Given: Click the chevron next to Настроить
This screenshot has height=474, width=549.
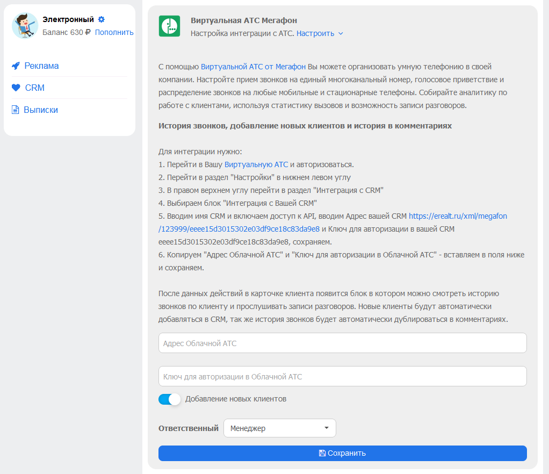Looking at the screenshot, I should click(x=341, y=34).
